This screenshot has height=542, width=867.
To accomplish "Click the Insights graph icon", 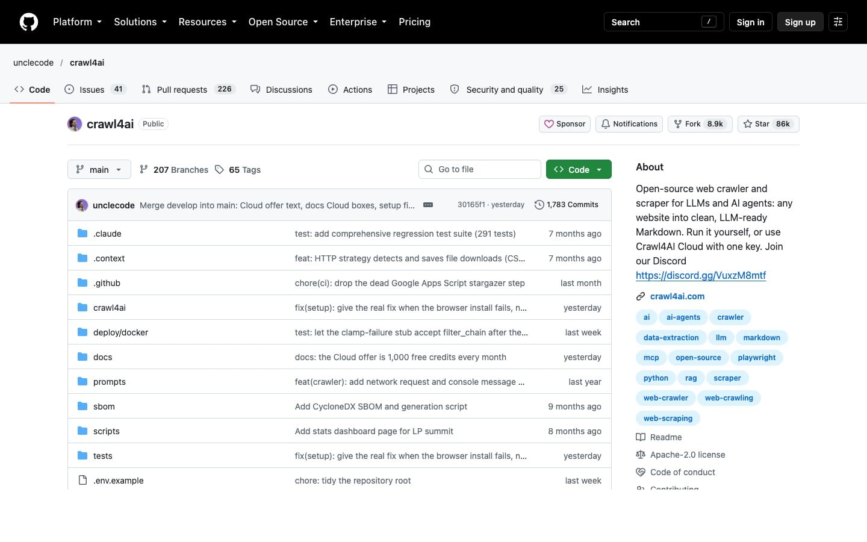I will coord(587,89).
